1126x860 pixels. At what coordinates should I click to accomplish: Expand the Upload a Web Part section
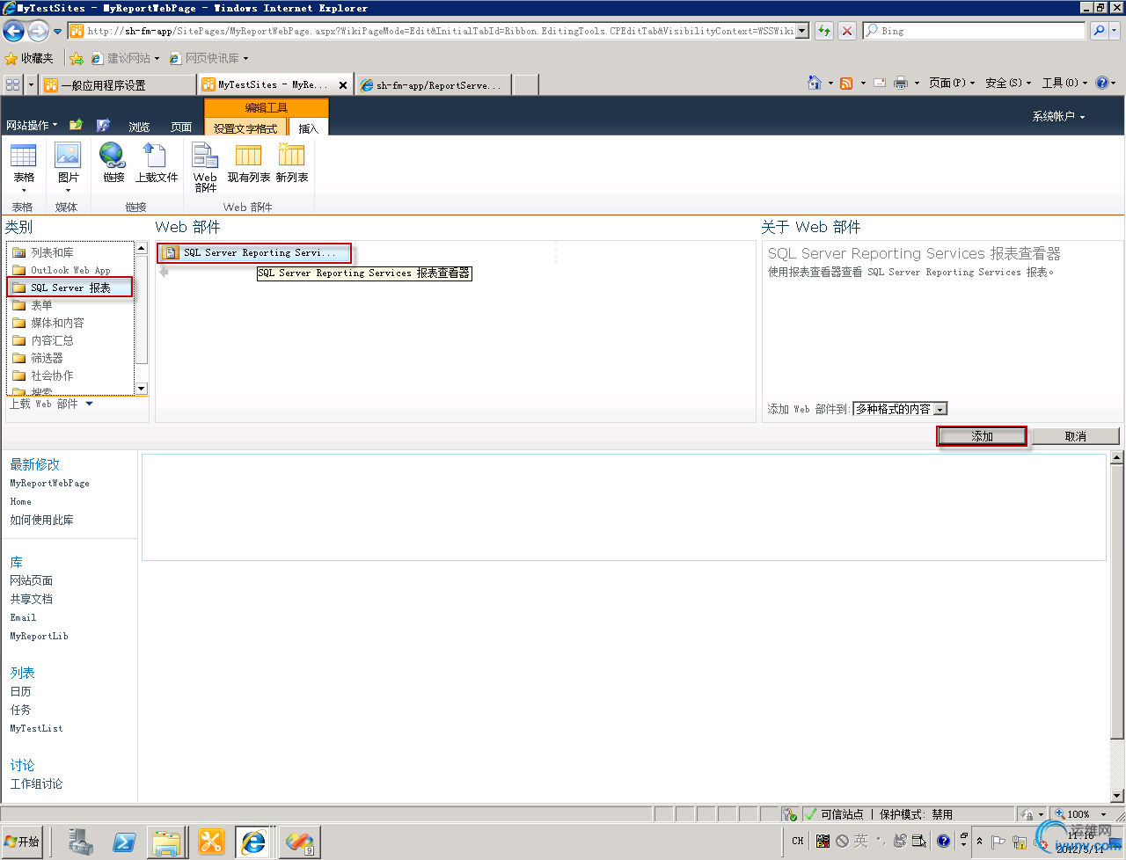click(51, 404)
